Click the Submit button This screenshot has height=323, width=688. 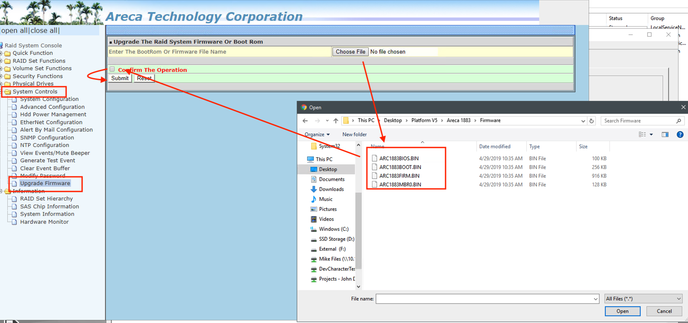click(x=120, y=78)
